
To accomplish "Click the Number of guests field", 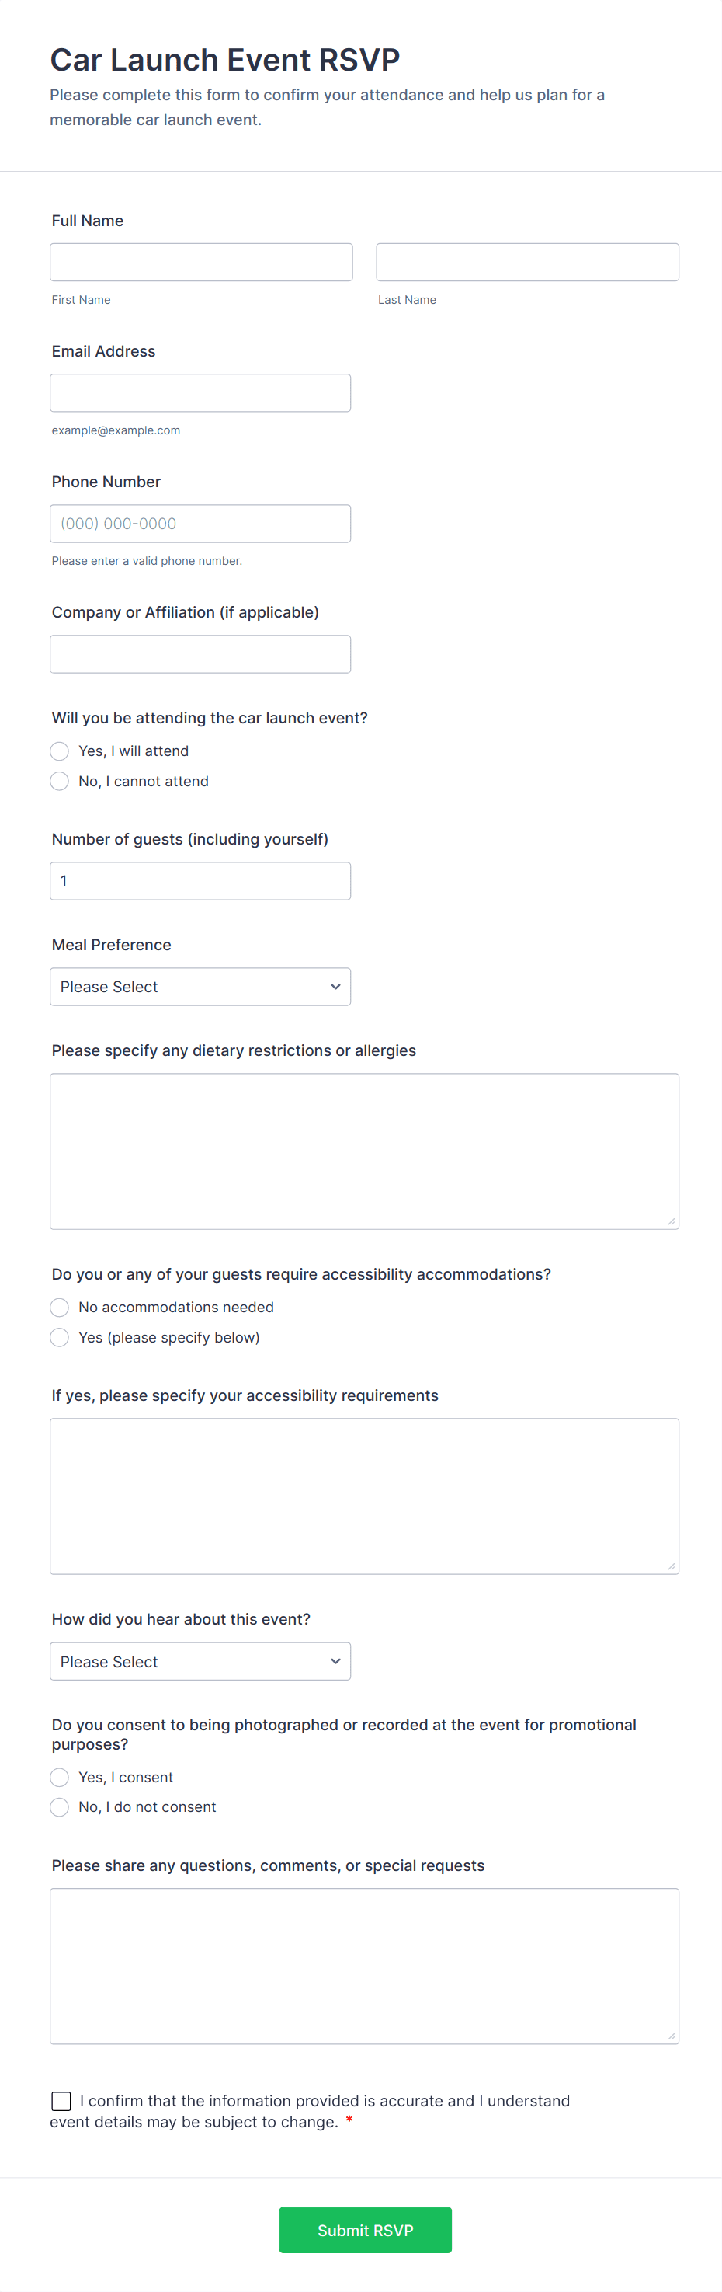I will (200, 881).
